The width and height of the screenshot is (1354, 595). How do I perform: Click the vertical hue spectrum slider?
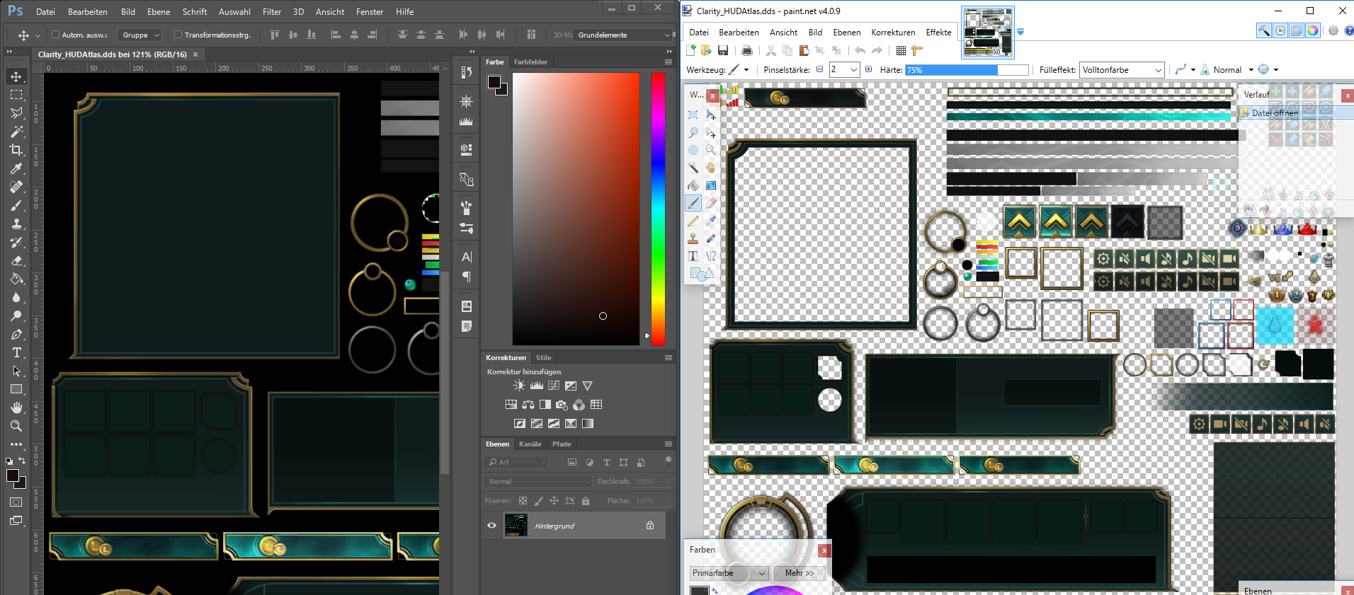click(x=658, y=209)
